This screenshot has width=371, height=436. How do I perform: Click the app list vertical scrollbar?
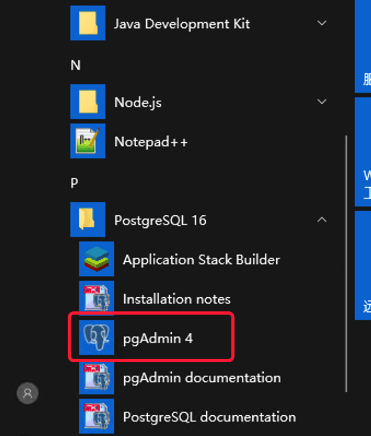click(346, 262)
